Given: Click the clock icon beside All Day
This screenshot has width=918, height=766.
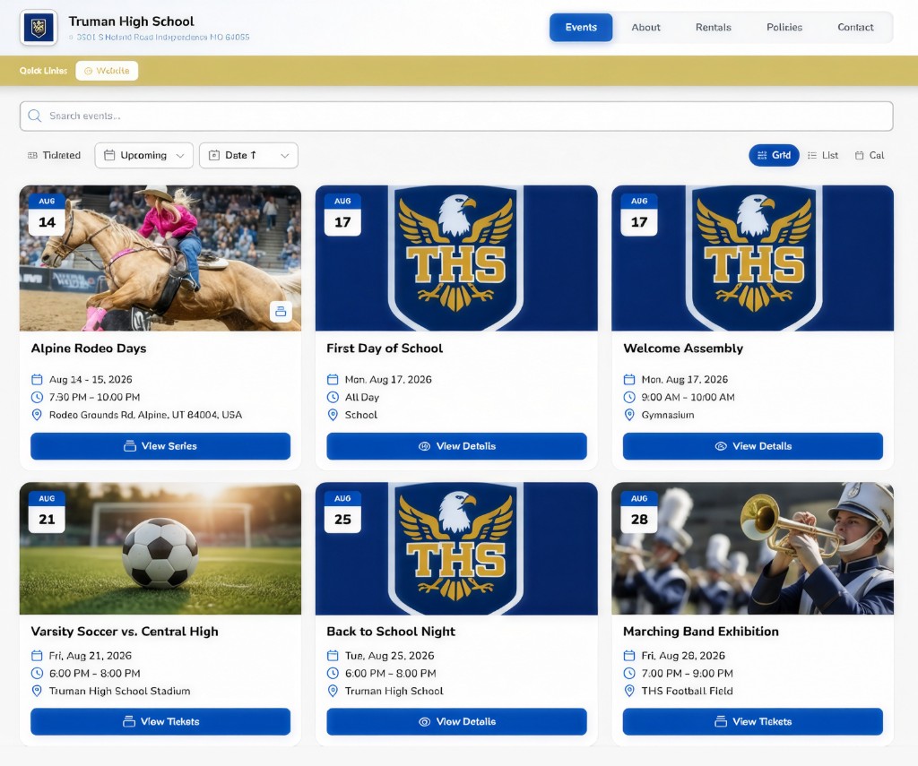Looking at the screenshot, I should coord(333,398).
